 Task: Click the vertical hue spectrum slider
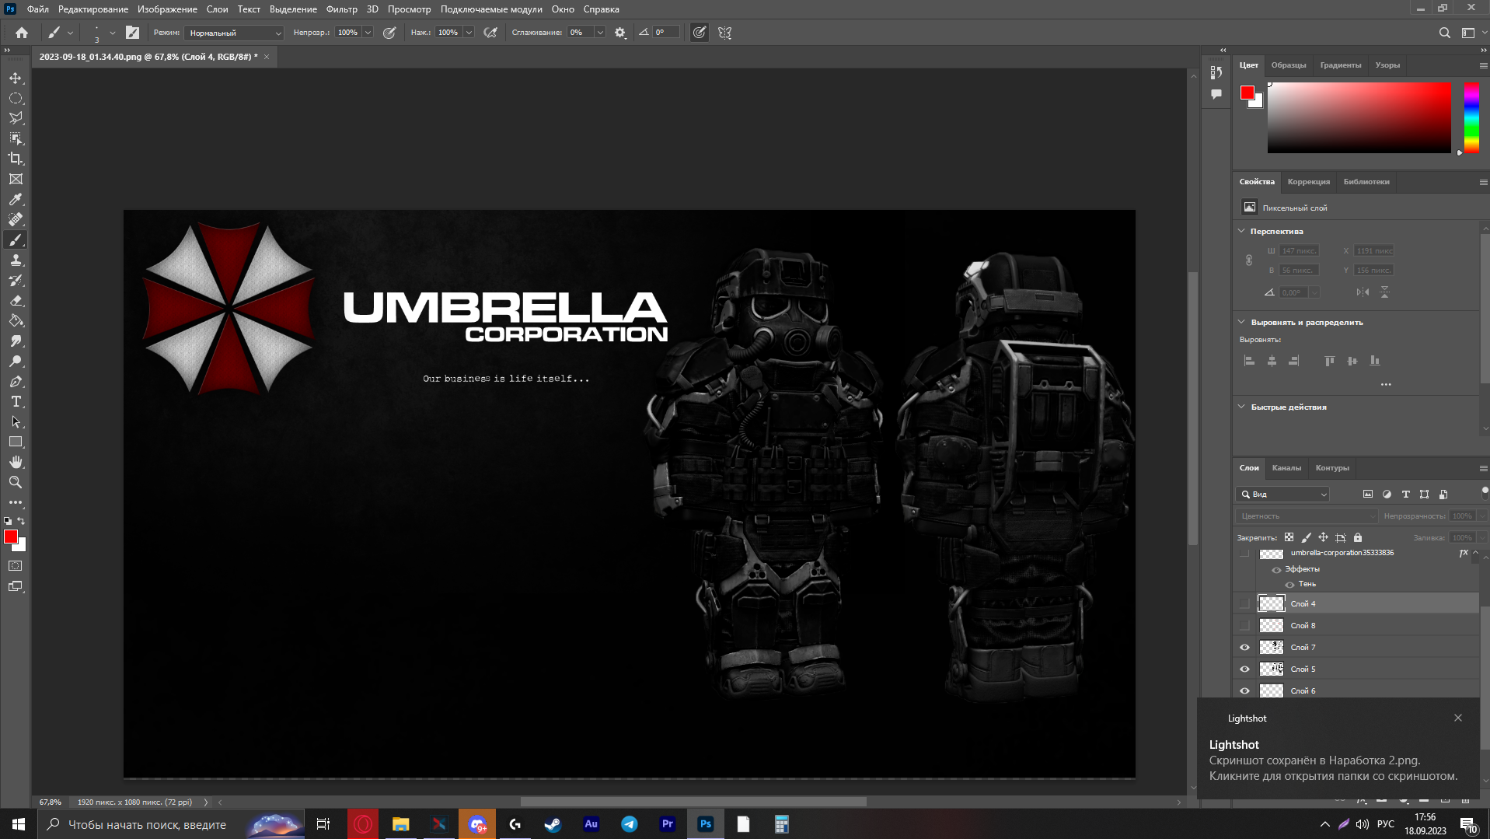tap(1471, 117)
